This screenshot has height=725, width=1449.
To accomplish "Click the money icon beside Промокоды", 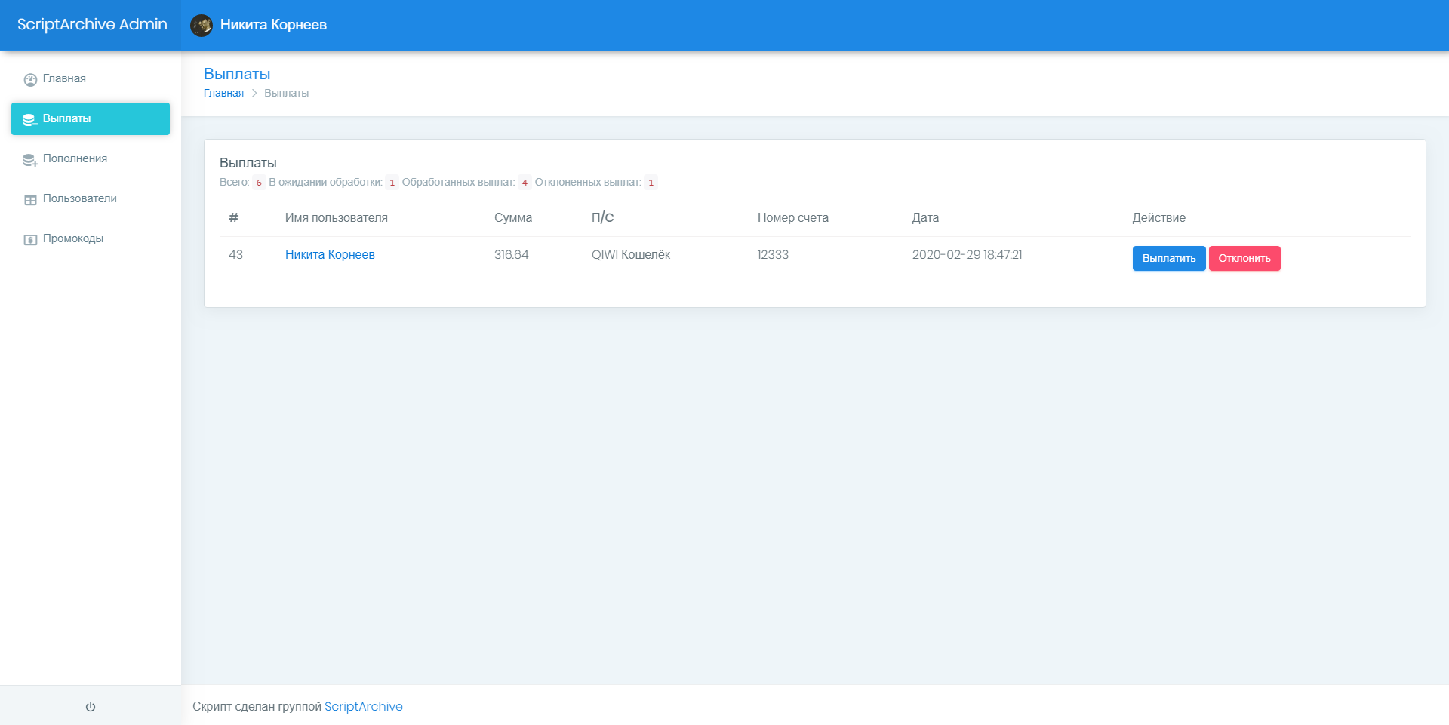I will (30, 239).
